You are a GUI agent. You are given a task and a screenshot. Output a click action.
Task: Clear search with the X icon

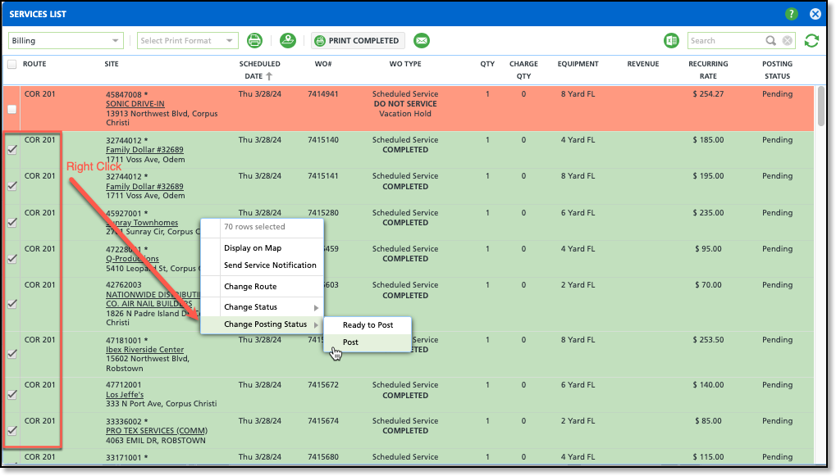(787, 41)
